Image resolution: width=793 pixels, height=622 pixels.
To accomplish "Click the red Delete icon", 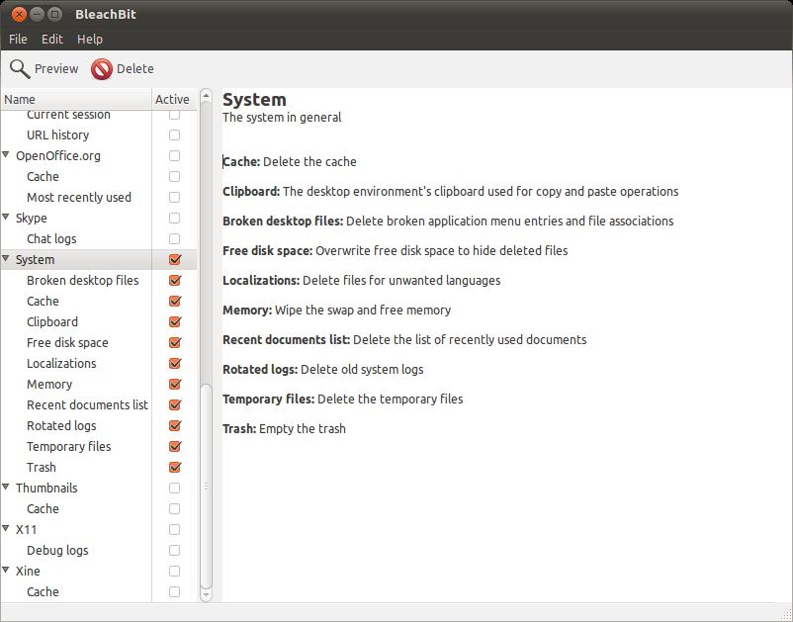I will pos(102,69).
